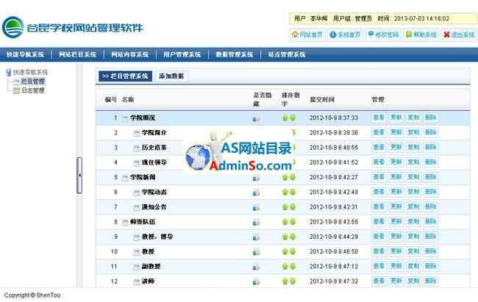Collapse the sidebar with the splitter handle

[x=79, y=176]
